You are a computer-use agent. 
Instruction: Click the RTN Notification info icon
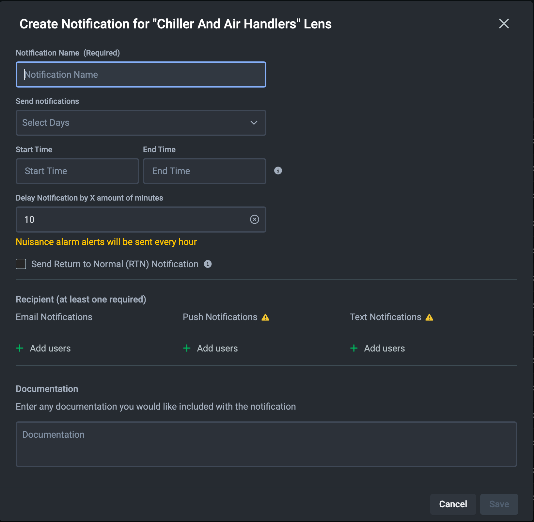point(208,264)
